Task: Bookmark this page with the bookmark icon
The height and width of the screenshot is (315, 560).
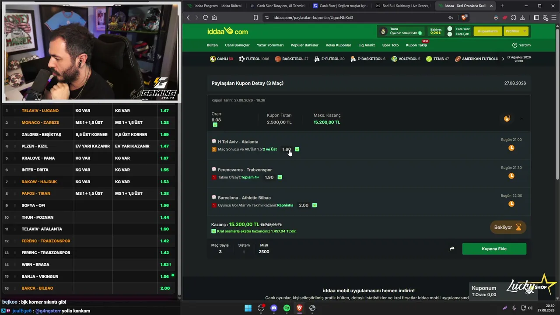Action: point(256,17)
